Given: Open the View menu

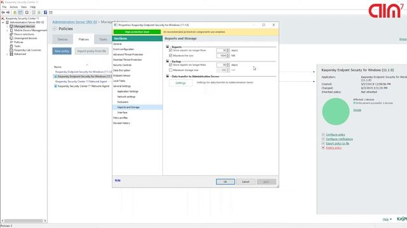Looking at the screenshot, I should tap(24, 7).
